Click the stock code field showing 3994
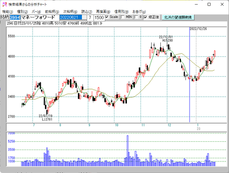229x173 pixels. [15, 17]
